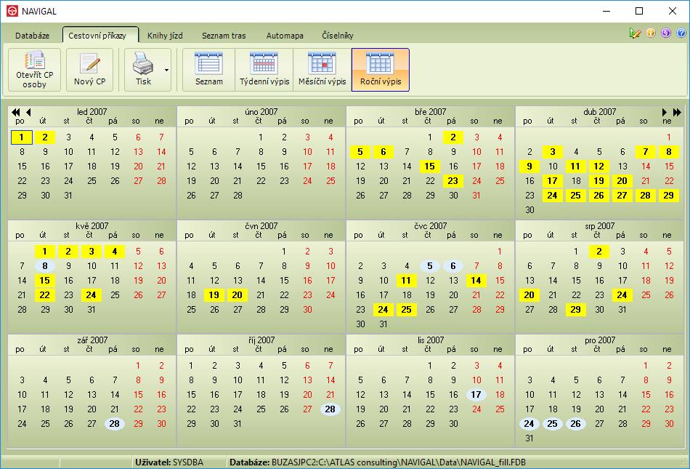Create a new travel order with Nový CP
The image size is (690, 469).
tap(90, 70)
